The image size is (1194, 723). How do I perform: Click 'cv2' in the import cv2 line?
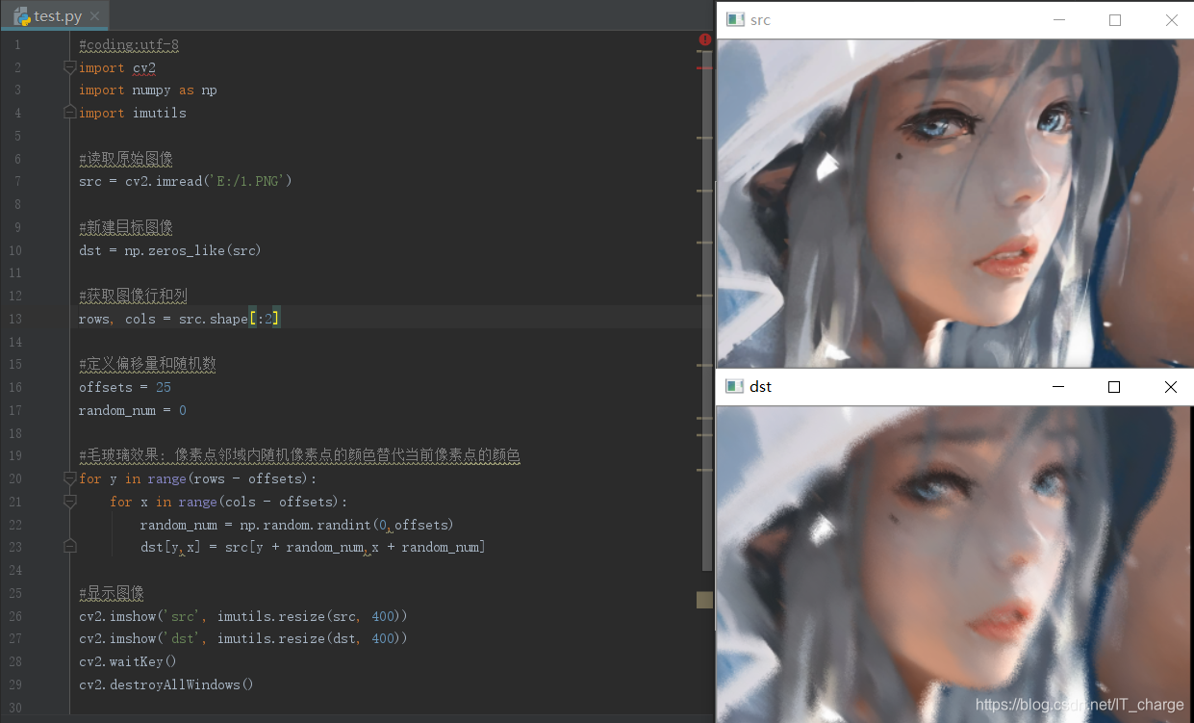pos(144,67)
